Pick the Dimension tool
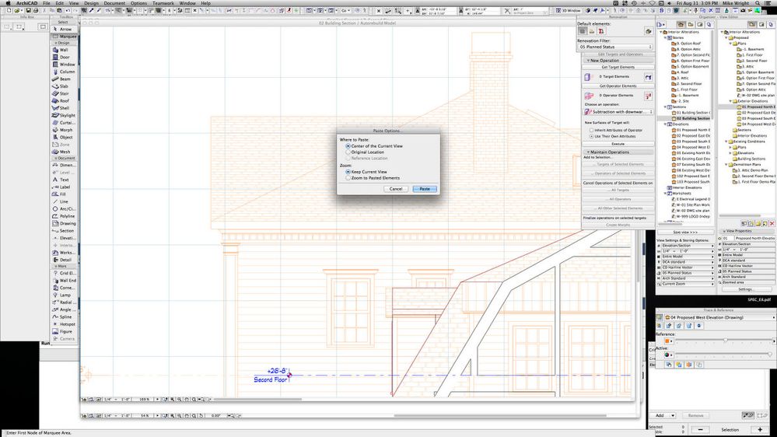Screen dimensions: 777x437 [x=64, y=165]
